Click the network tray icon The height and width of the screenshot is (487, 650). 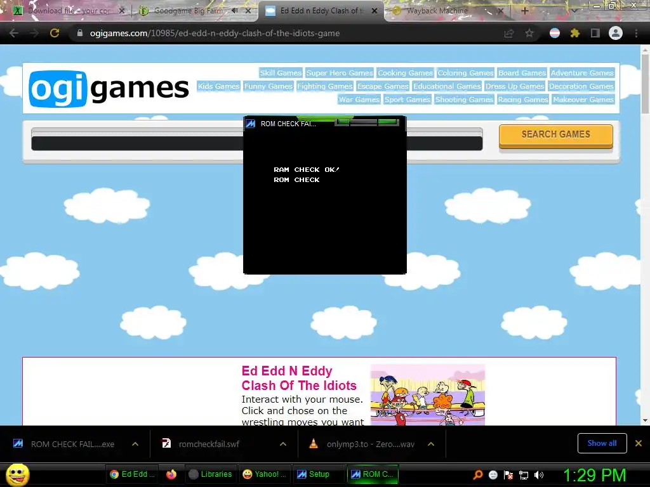click(524, 475)
